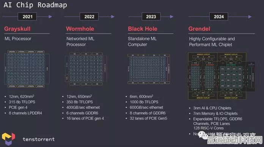Select the 2024 year box
This screenshot has height=147, width=264.
click(219, 17)
